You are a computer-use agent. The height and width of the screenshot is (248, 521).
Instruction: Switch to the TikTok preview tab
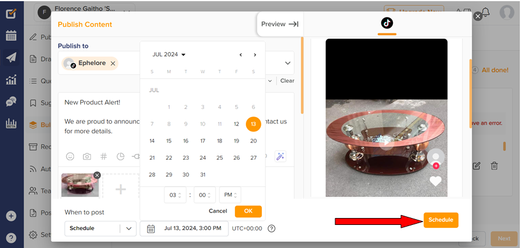click(387, 23)
